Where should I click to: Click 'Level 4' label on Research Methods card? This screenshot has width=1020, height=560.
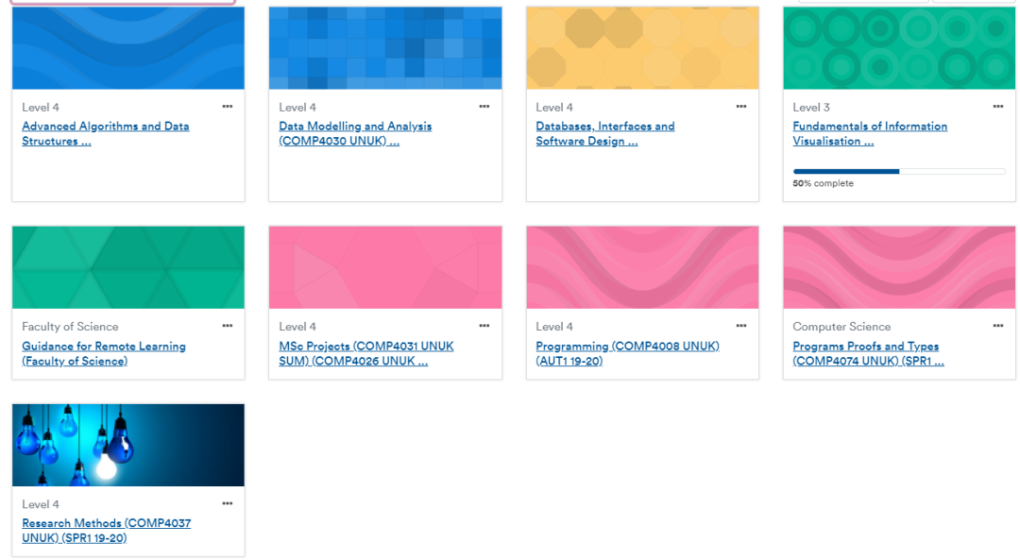41,504
